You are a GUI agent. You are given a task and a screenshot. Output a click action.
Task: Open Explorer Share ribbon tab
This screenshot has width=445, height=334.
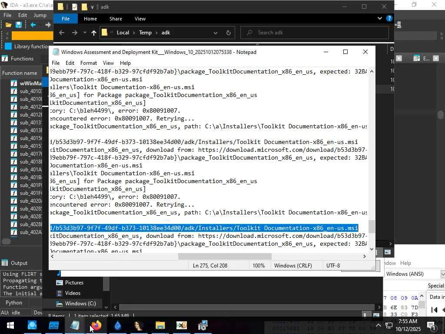116,19
